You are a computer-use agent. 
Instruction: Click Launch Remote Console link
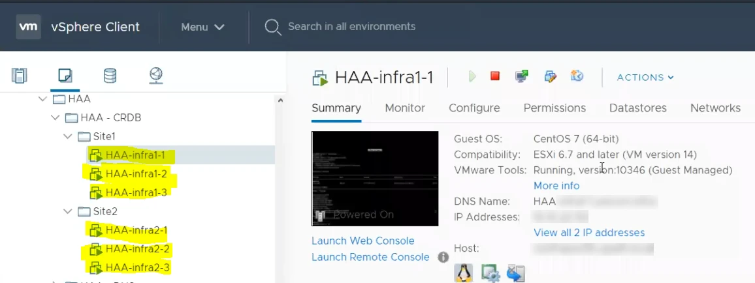tap(370, 257)
